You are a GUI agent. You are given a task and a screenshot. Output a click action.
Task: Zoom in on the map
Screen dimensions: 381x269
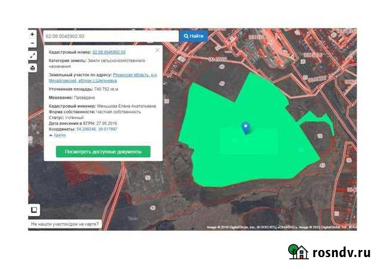(x=32, y=35)
